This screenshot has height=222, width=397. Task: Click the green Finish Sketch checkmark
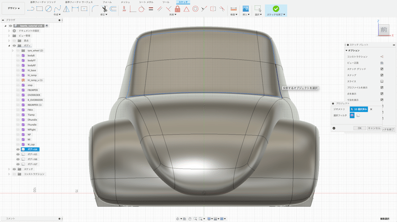click(275, 8)
